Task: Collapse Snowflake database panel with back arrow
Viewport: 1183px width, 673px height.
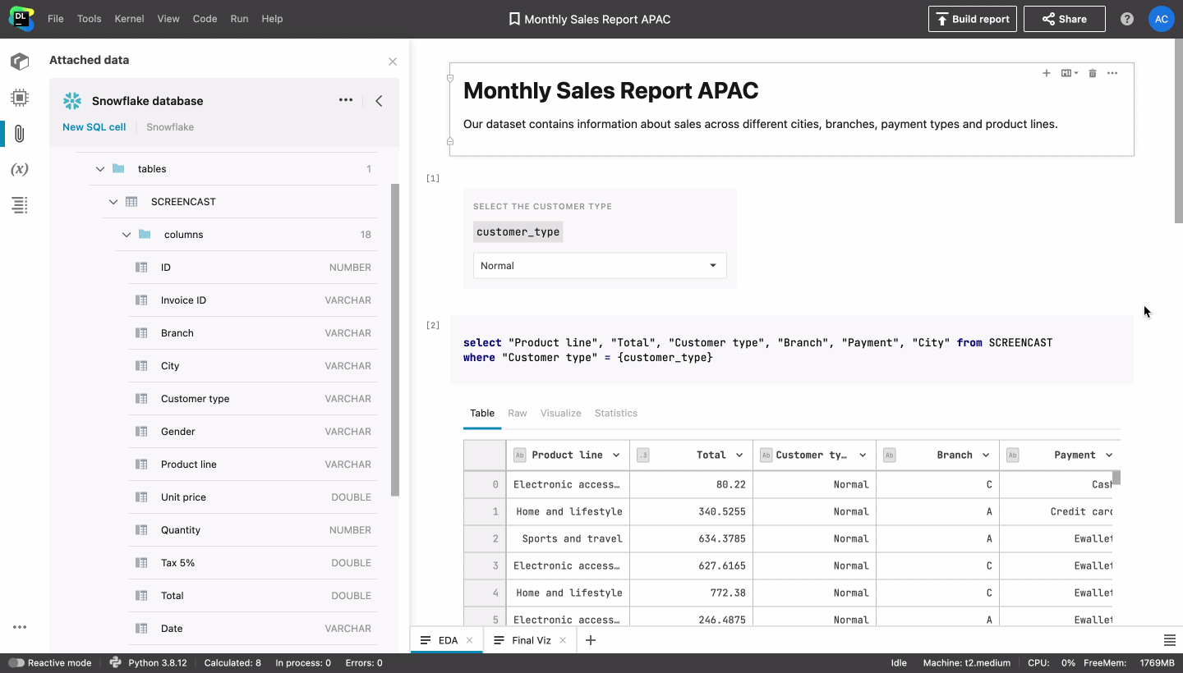Action: (x=379, y=101)
